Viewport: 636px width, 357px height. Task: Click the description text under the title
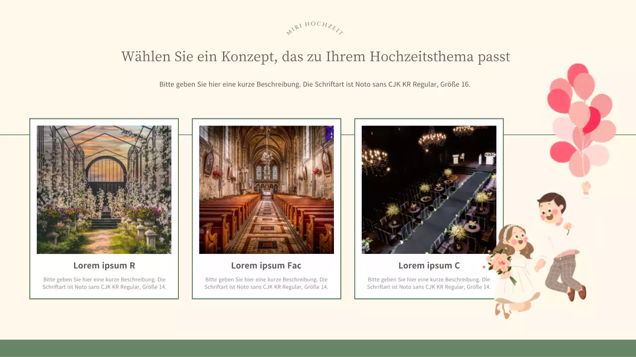coord(314,84)
